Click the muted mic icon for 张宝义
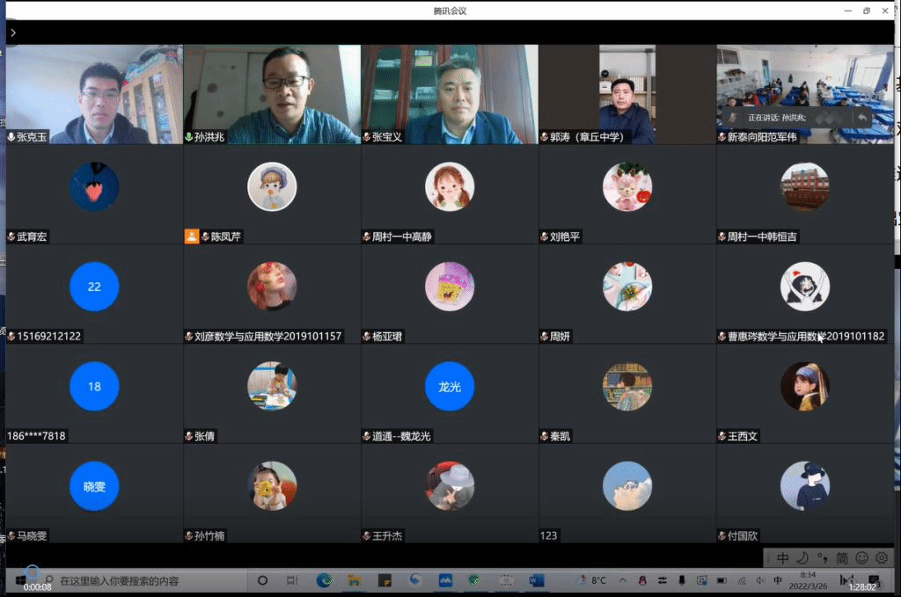Viewport: 901px width, 597px height. pyautogui.click(x=366, y=137)
